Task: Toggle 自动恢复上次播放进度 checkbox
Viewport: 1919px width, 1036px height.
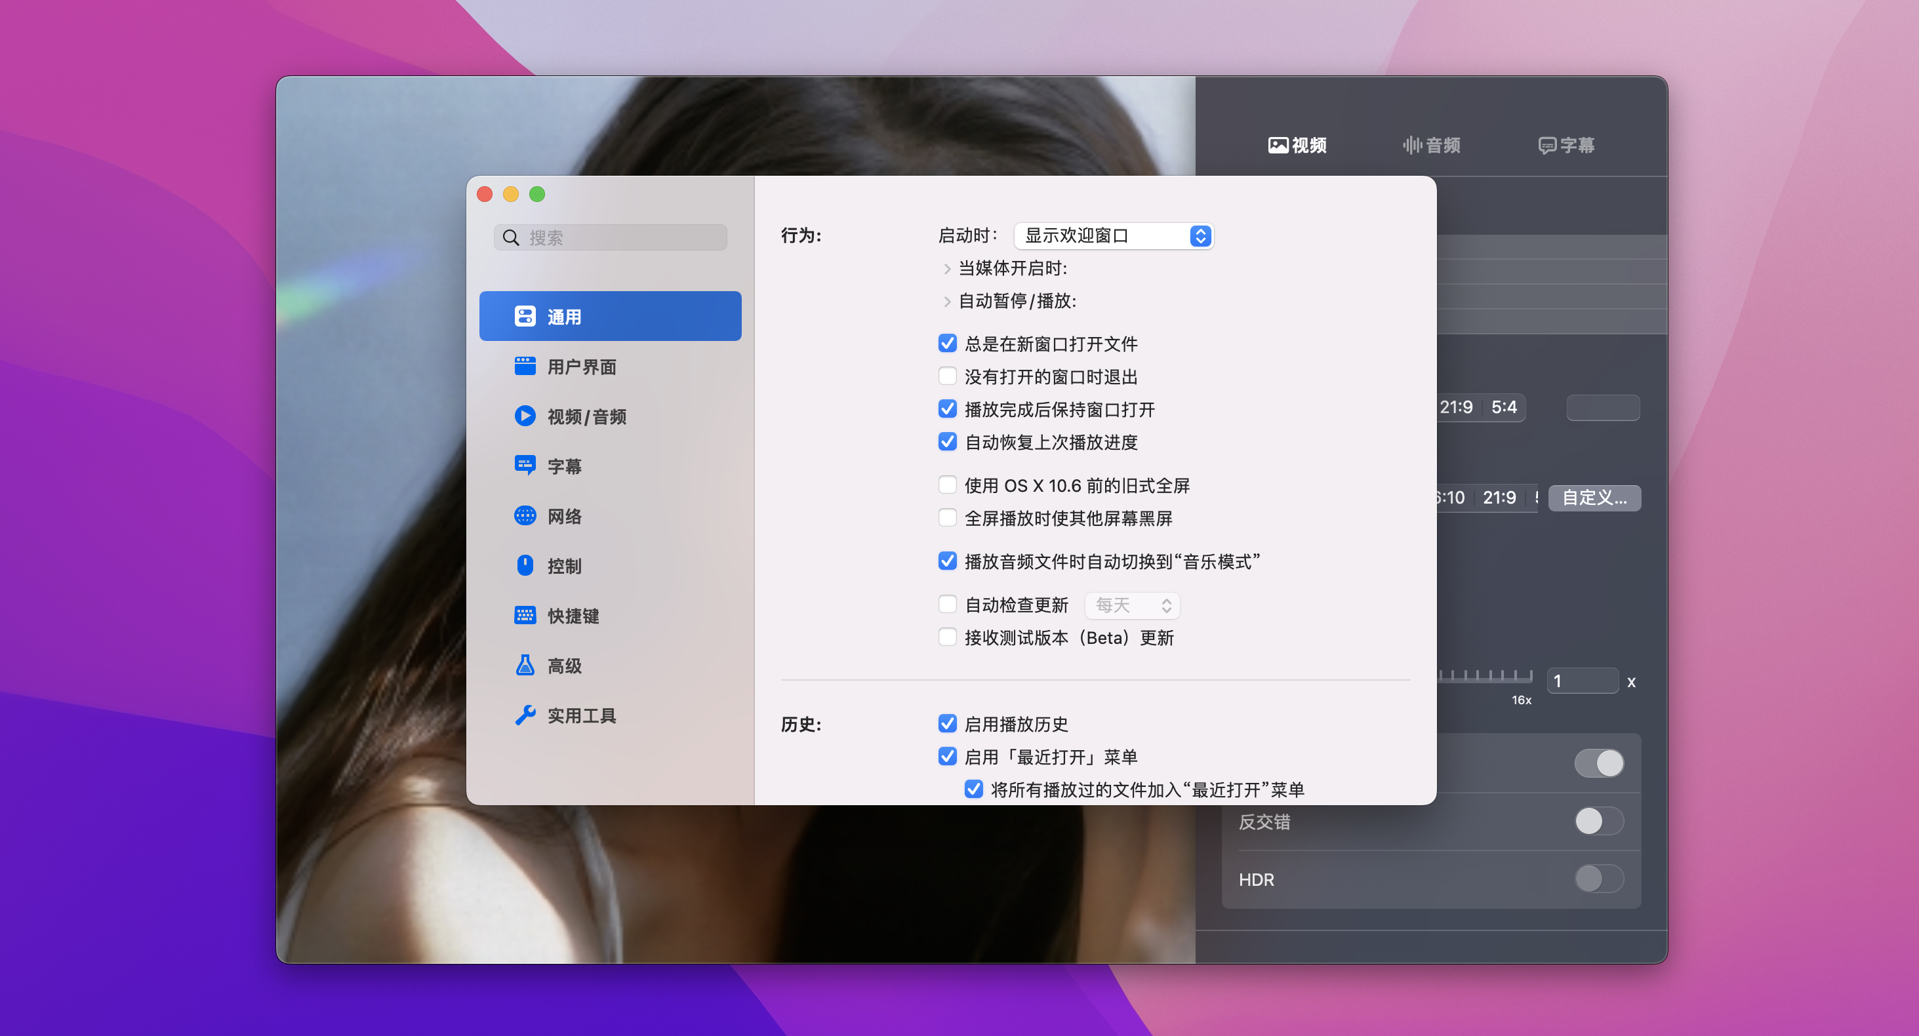Action: (x=948, y=442)
